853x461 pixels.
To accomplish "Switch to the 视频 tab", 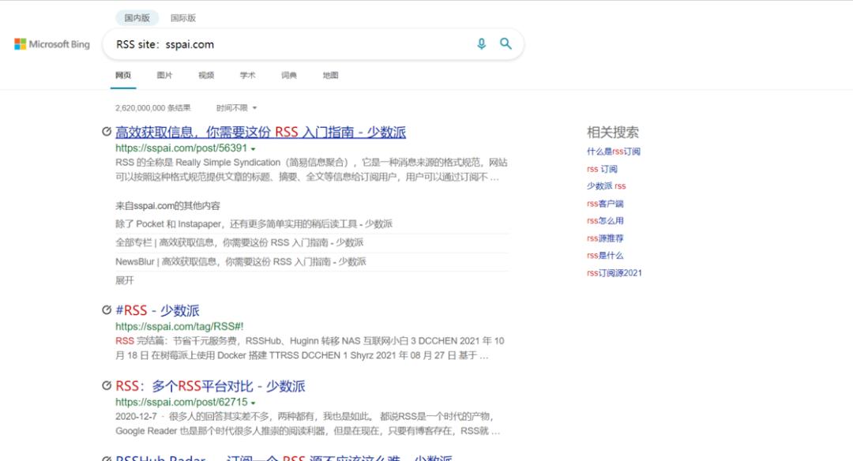I will click(206, 75).
